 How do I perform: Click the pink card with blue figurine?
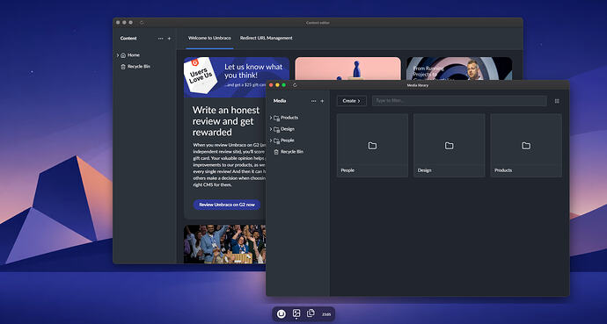coord(347,68)
